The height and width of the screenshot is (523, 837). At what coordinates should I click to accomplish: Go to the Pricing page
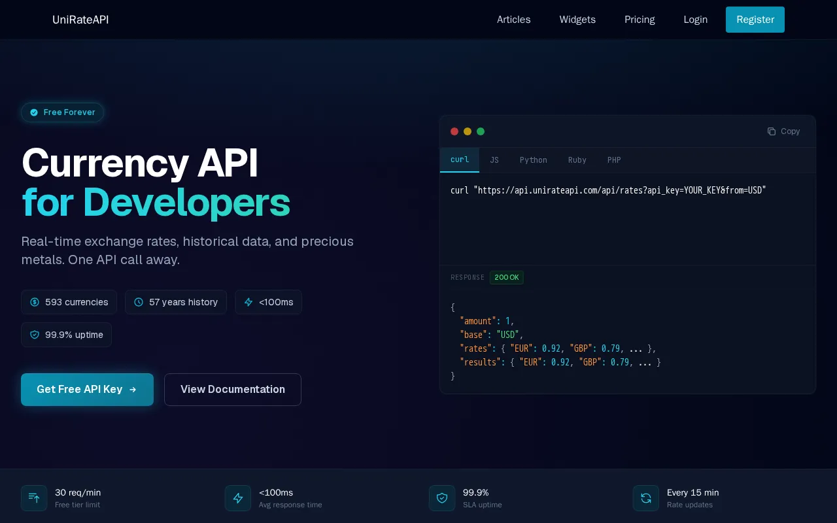tap(640, 20)
